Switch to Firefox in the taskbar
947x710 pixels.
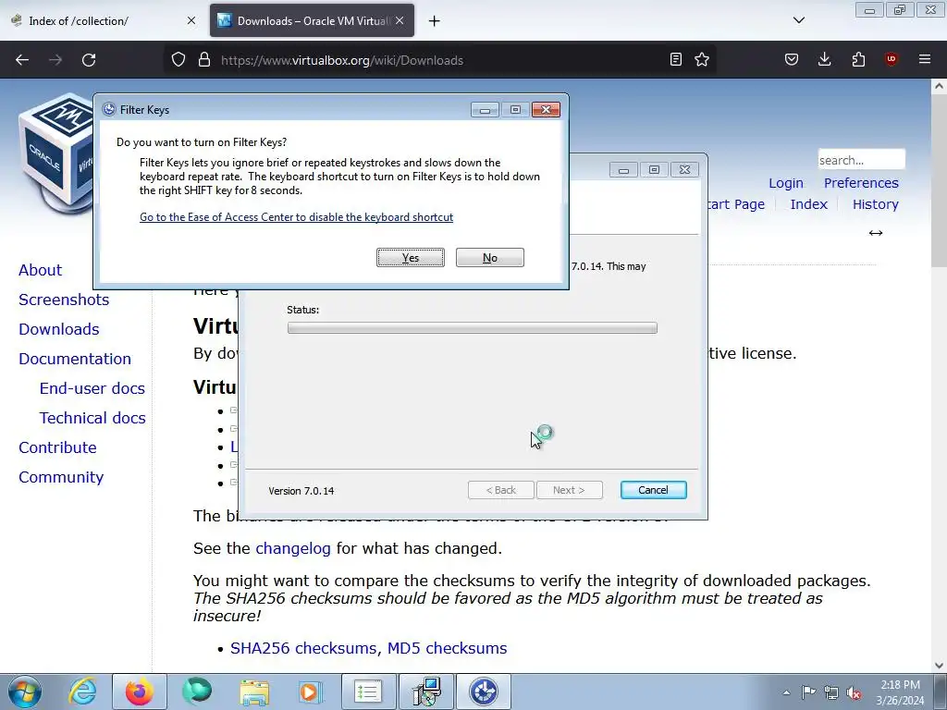(x=139, y=692)
